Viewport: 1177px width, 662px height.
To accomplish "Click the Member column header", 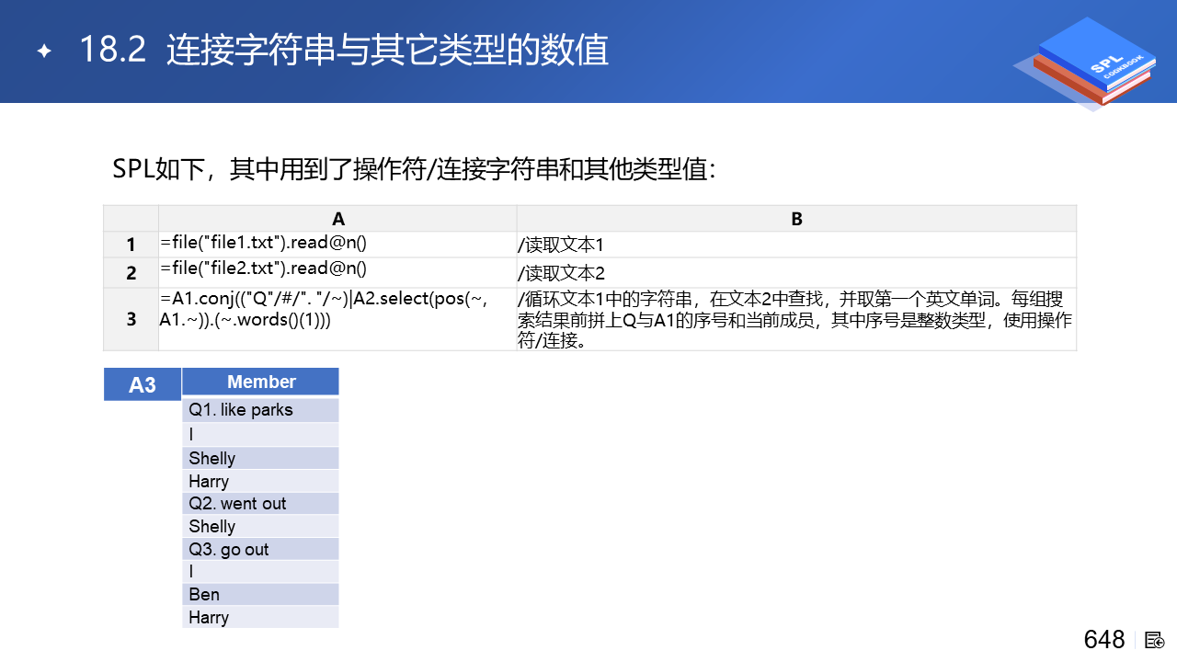I will pos(261,382).
